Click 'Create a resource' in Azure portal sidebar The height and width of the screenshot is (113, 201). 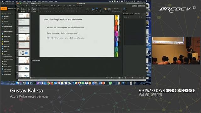coord(6,14)
